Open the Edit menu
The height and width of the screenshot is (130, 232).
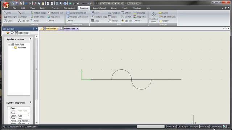(23, 8)
